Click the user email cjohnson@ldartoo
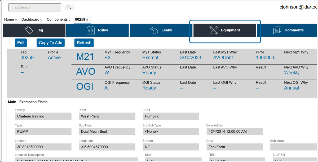This screenshot has height=162, width=318. click(x=298, y=7)
